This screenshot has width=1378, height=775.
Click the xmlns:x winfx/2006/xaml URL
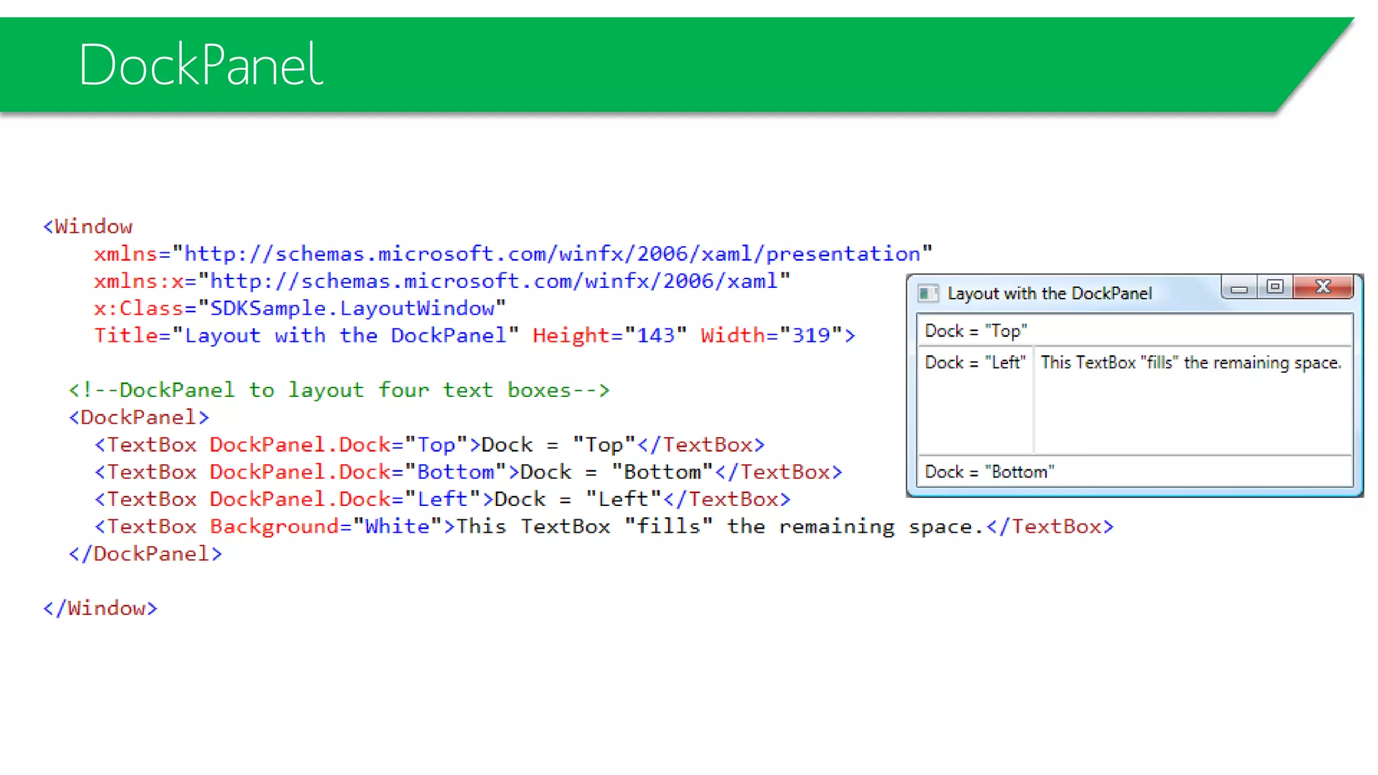(494, 281)
